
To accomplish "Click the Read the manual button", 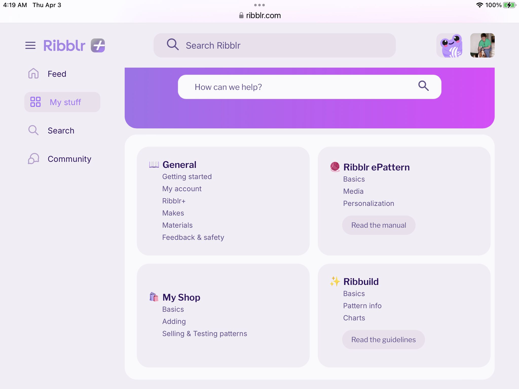I will tap(379, 225).
